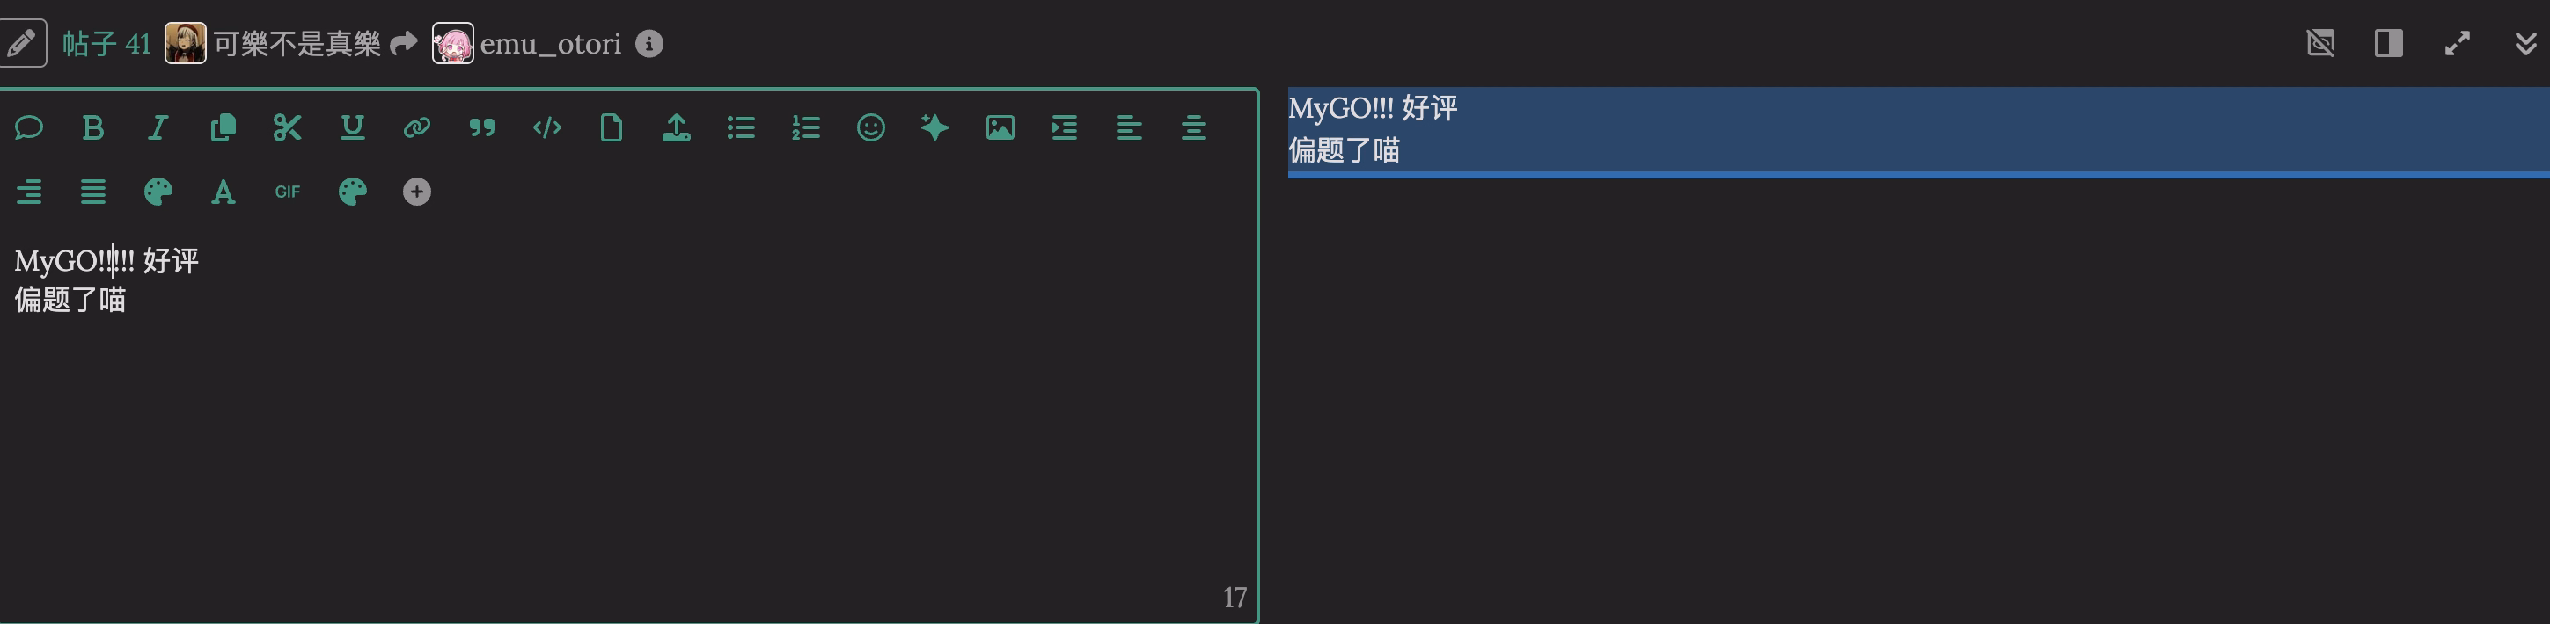Toggle the preview-hidden crossed image icon
Image resolution: width=2550 pixels, height=624 pixels.
[x=2320, y=44]
